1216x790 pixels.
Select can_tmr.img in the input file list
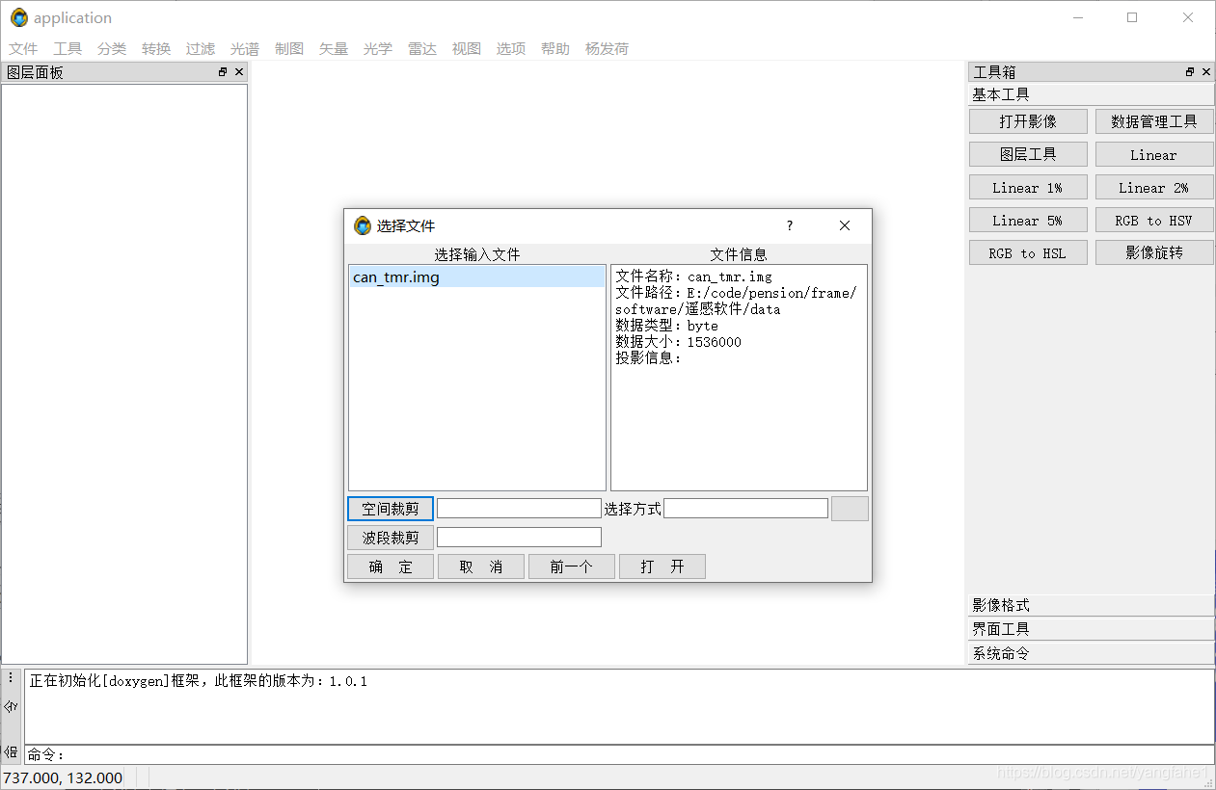(x=477, y=277)
